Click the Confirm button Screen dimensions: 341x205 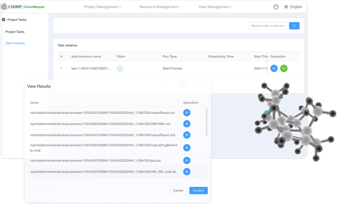(x=198, y=190)
